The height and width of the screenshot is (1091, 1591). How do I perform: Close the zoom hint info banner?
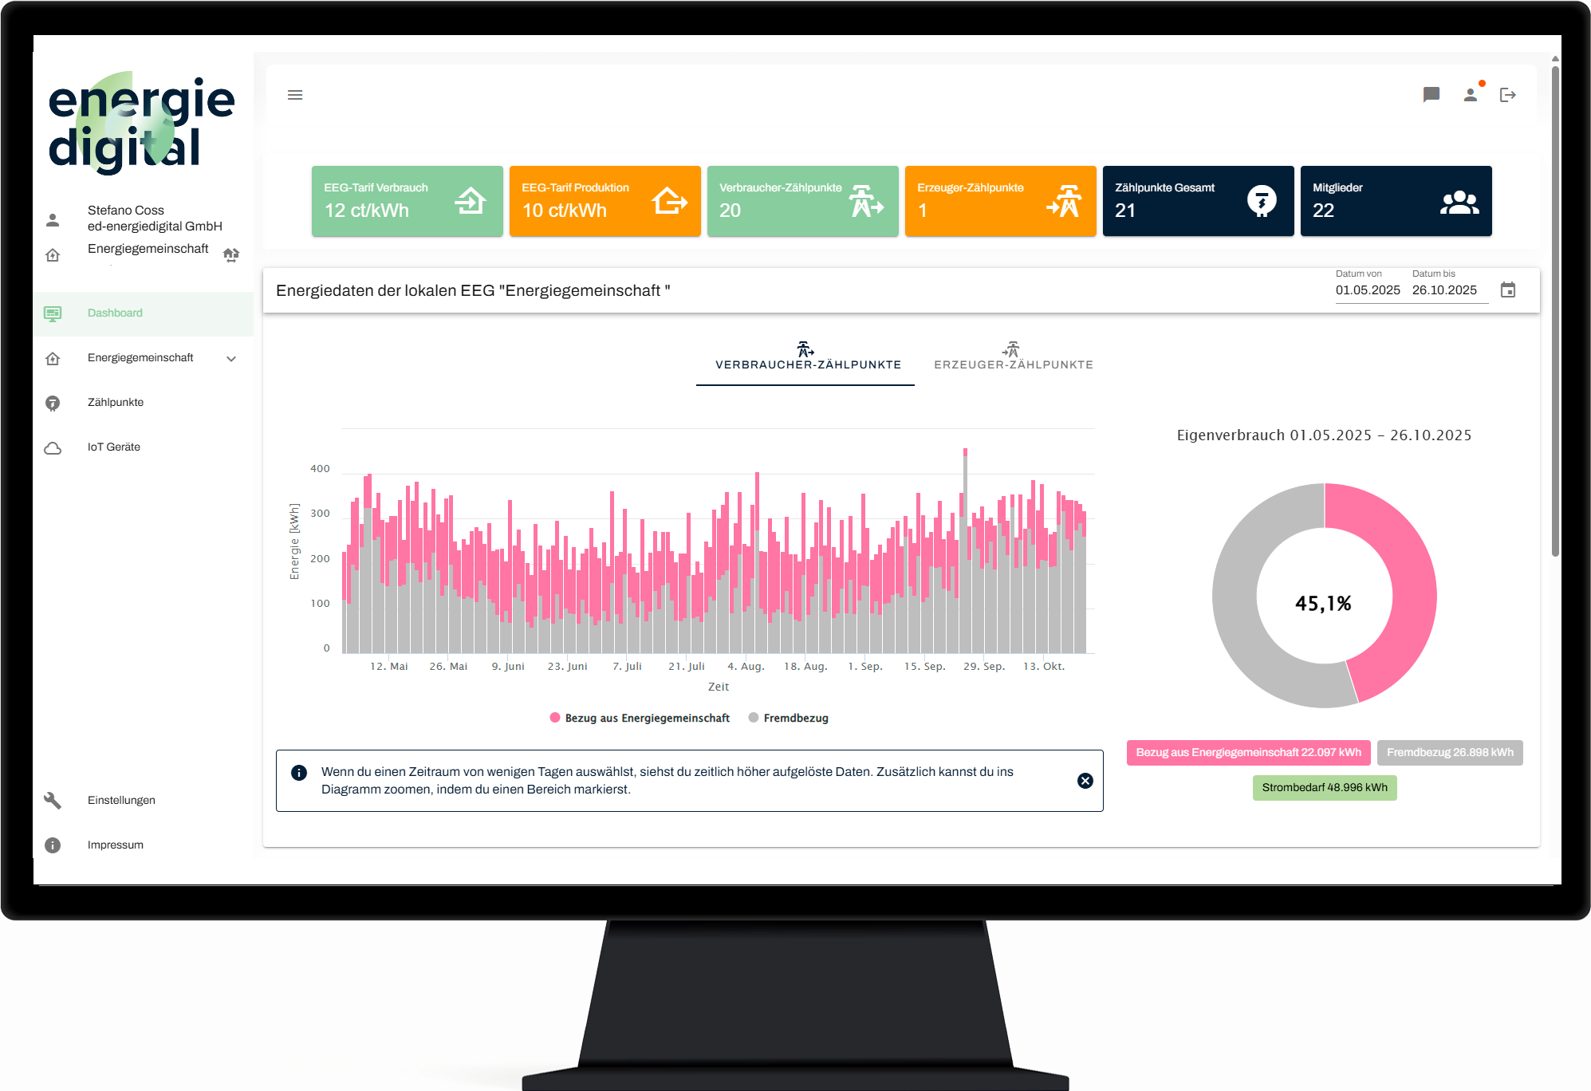click(1085, 781)
